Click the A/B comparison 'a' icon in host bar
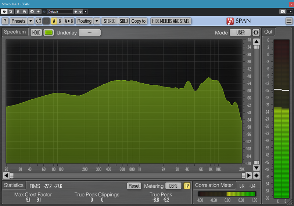Viewport: 294px width, 206px height. click(32, 12)
